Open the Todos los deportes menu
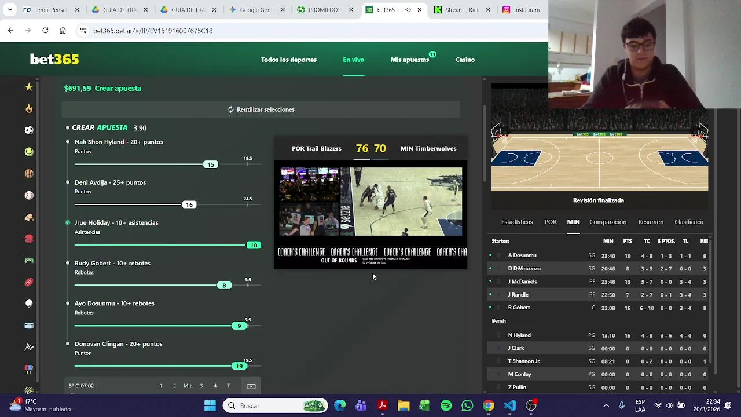 click(288, 60)
